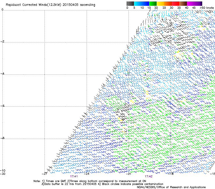Click the NOAA/NESDIS credit text
Screen dimensions: 215x189
[171, 187]
